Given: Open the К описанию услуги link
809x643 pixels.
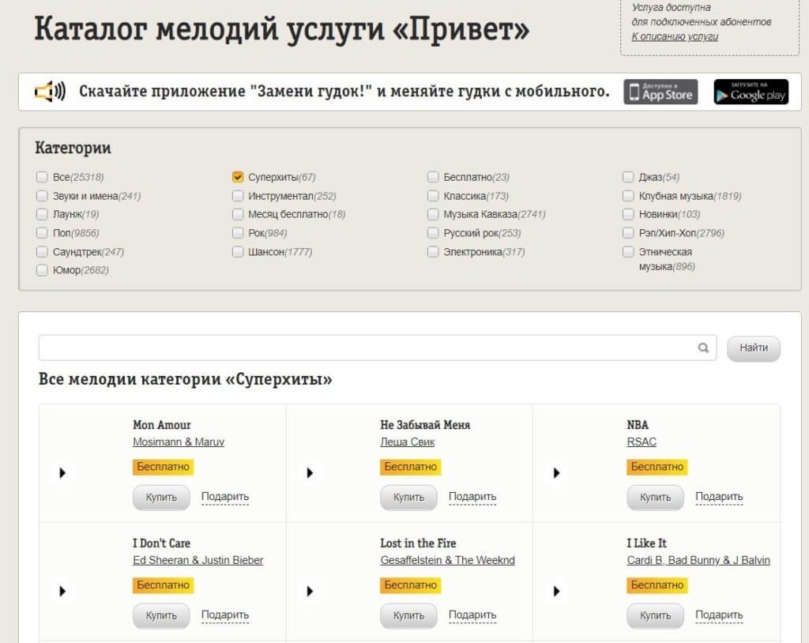Looking at the screenshot, I should (675, 36).
